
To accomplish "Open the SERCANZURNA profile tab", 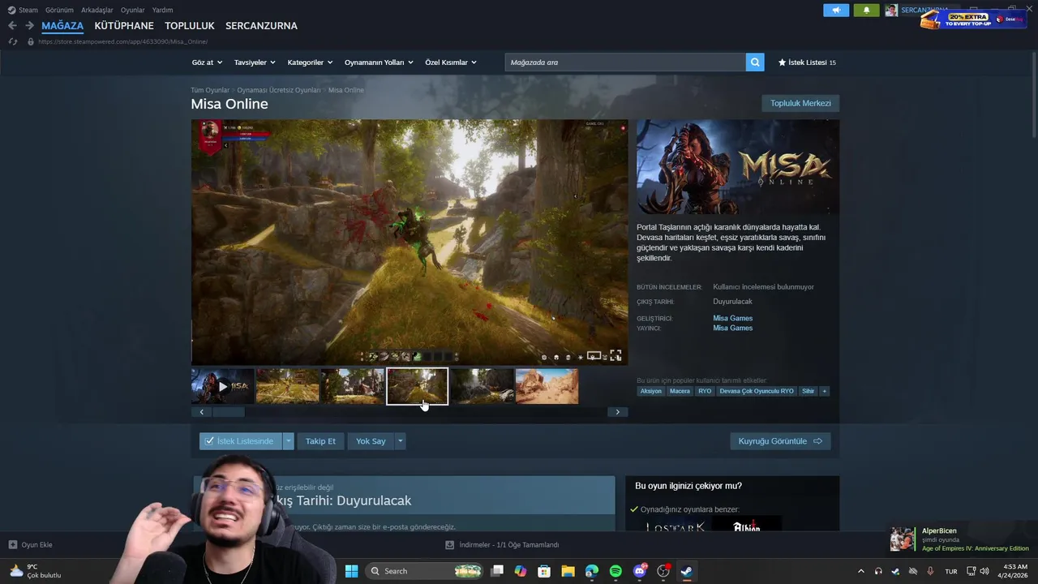I will point(261,26).
